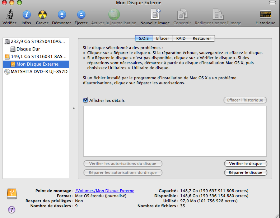Click Redimensionner l'image toolbar icon
This screenshot has height=218, width=280.
218,14
